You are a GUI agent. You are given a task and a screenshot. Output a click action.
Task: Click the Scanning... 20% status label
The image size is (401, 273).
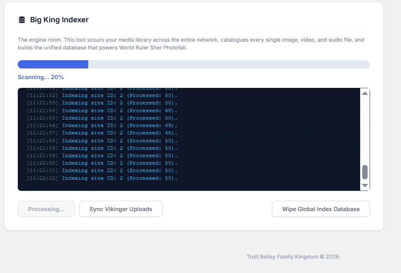tap(40, 77)
